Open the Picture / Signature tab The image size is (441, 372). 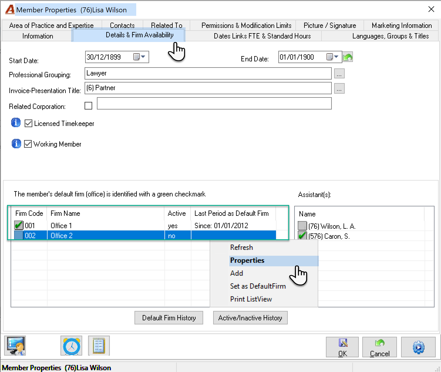(330, 25)
